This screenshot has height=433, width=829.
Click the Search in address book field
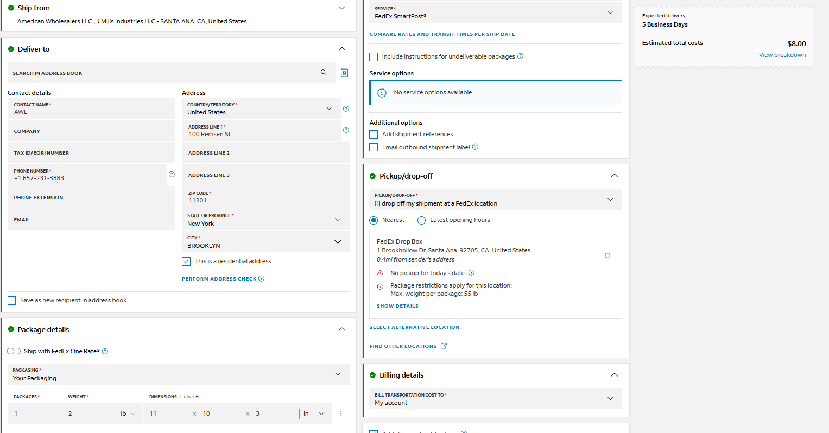click(172, 73)
